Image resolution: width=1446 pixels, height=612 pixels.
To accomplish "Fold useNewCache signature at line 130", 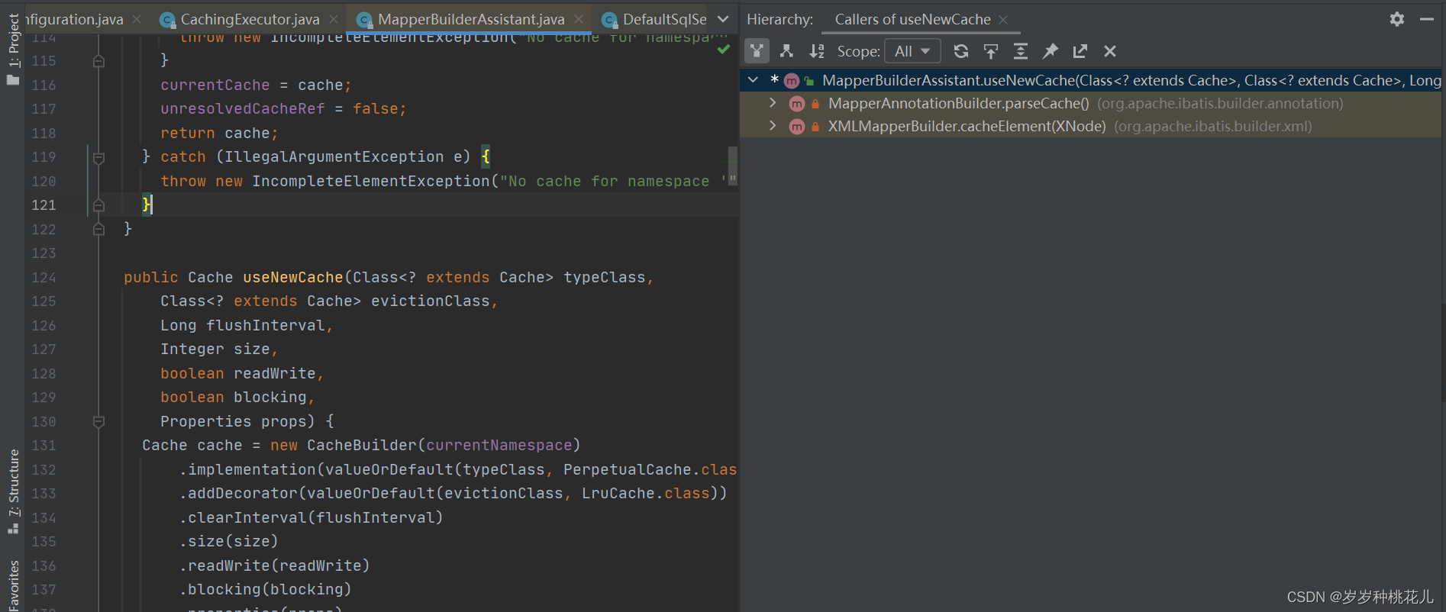I will click(x=98, y=421).
